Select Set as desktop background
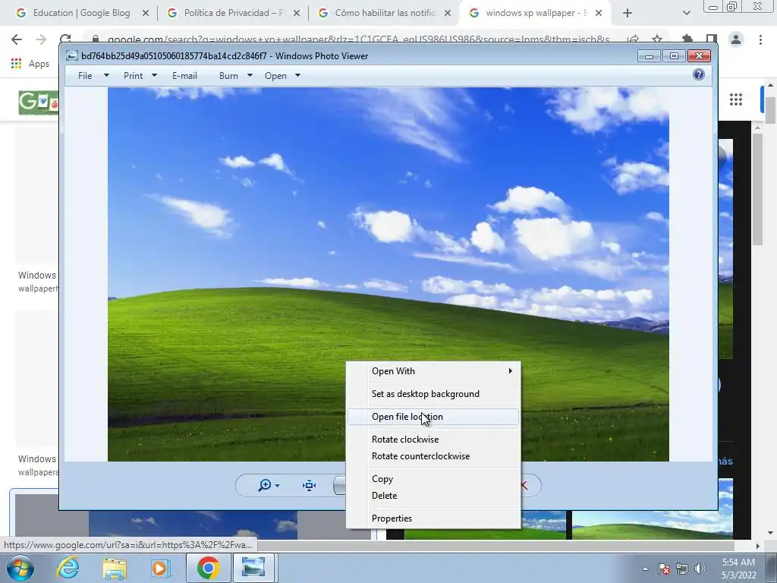The image size is (777, 583). [433, 394]
